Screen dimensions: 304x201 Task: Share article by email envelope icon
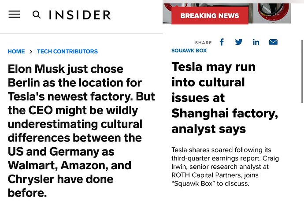273,42
